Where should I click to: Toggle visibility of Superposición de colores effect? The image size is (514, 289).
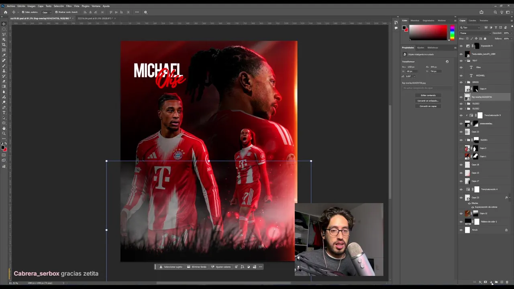click(x=473, y=207)
